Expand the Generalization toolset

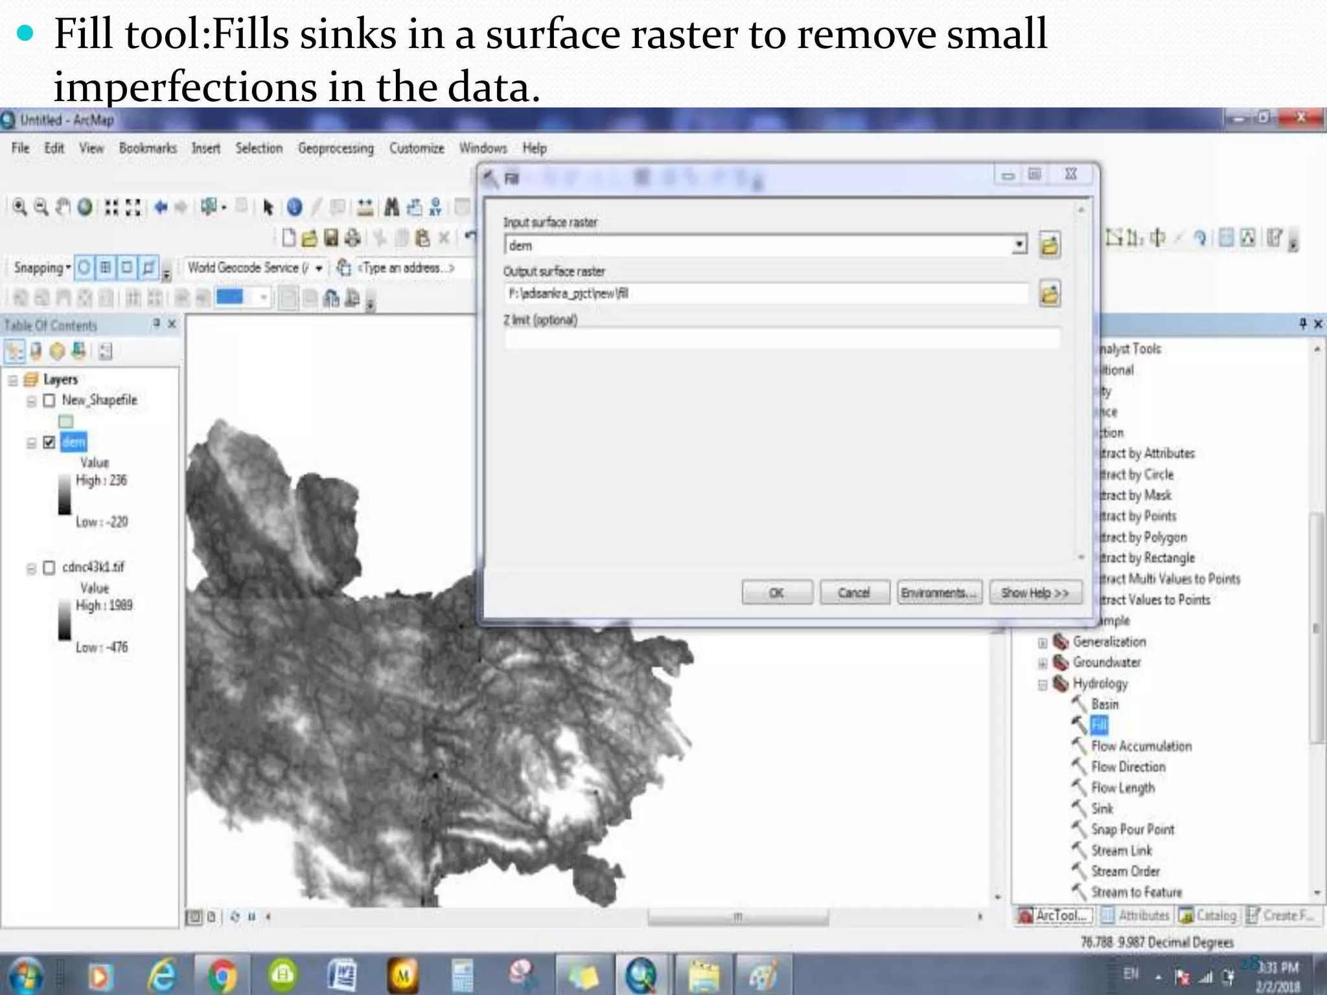click(1043, 643)
